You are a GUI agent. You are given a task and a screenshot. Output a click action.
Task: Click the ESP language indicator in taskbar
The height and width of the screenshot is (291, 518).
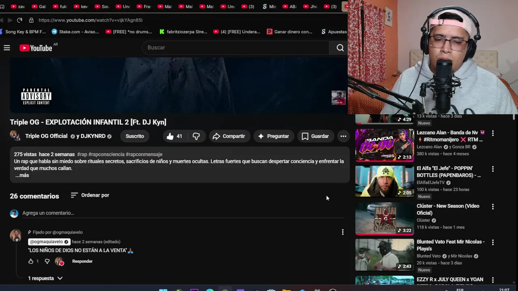click(x=460, y=289)
